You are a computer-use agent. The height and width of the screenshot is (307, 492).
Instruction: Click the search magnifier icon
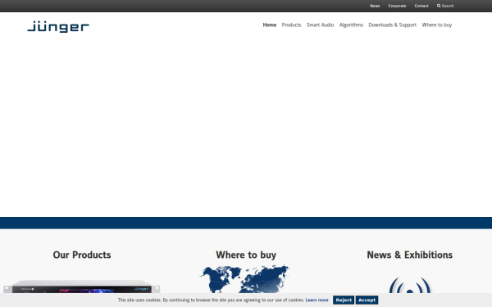click(439, 6)
